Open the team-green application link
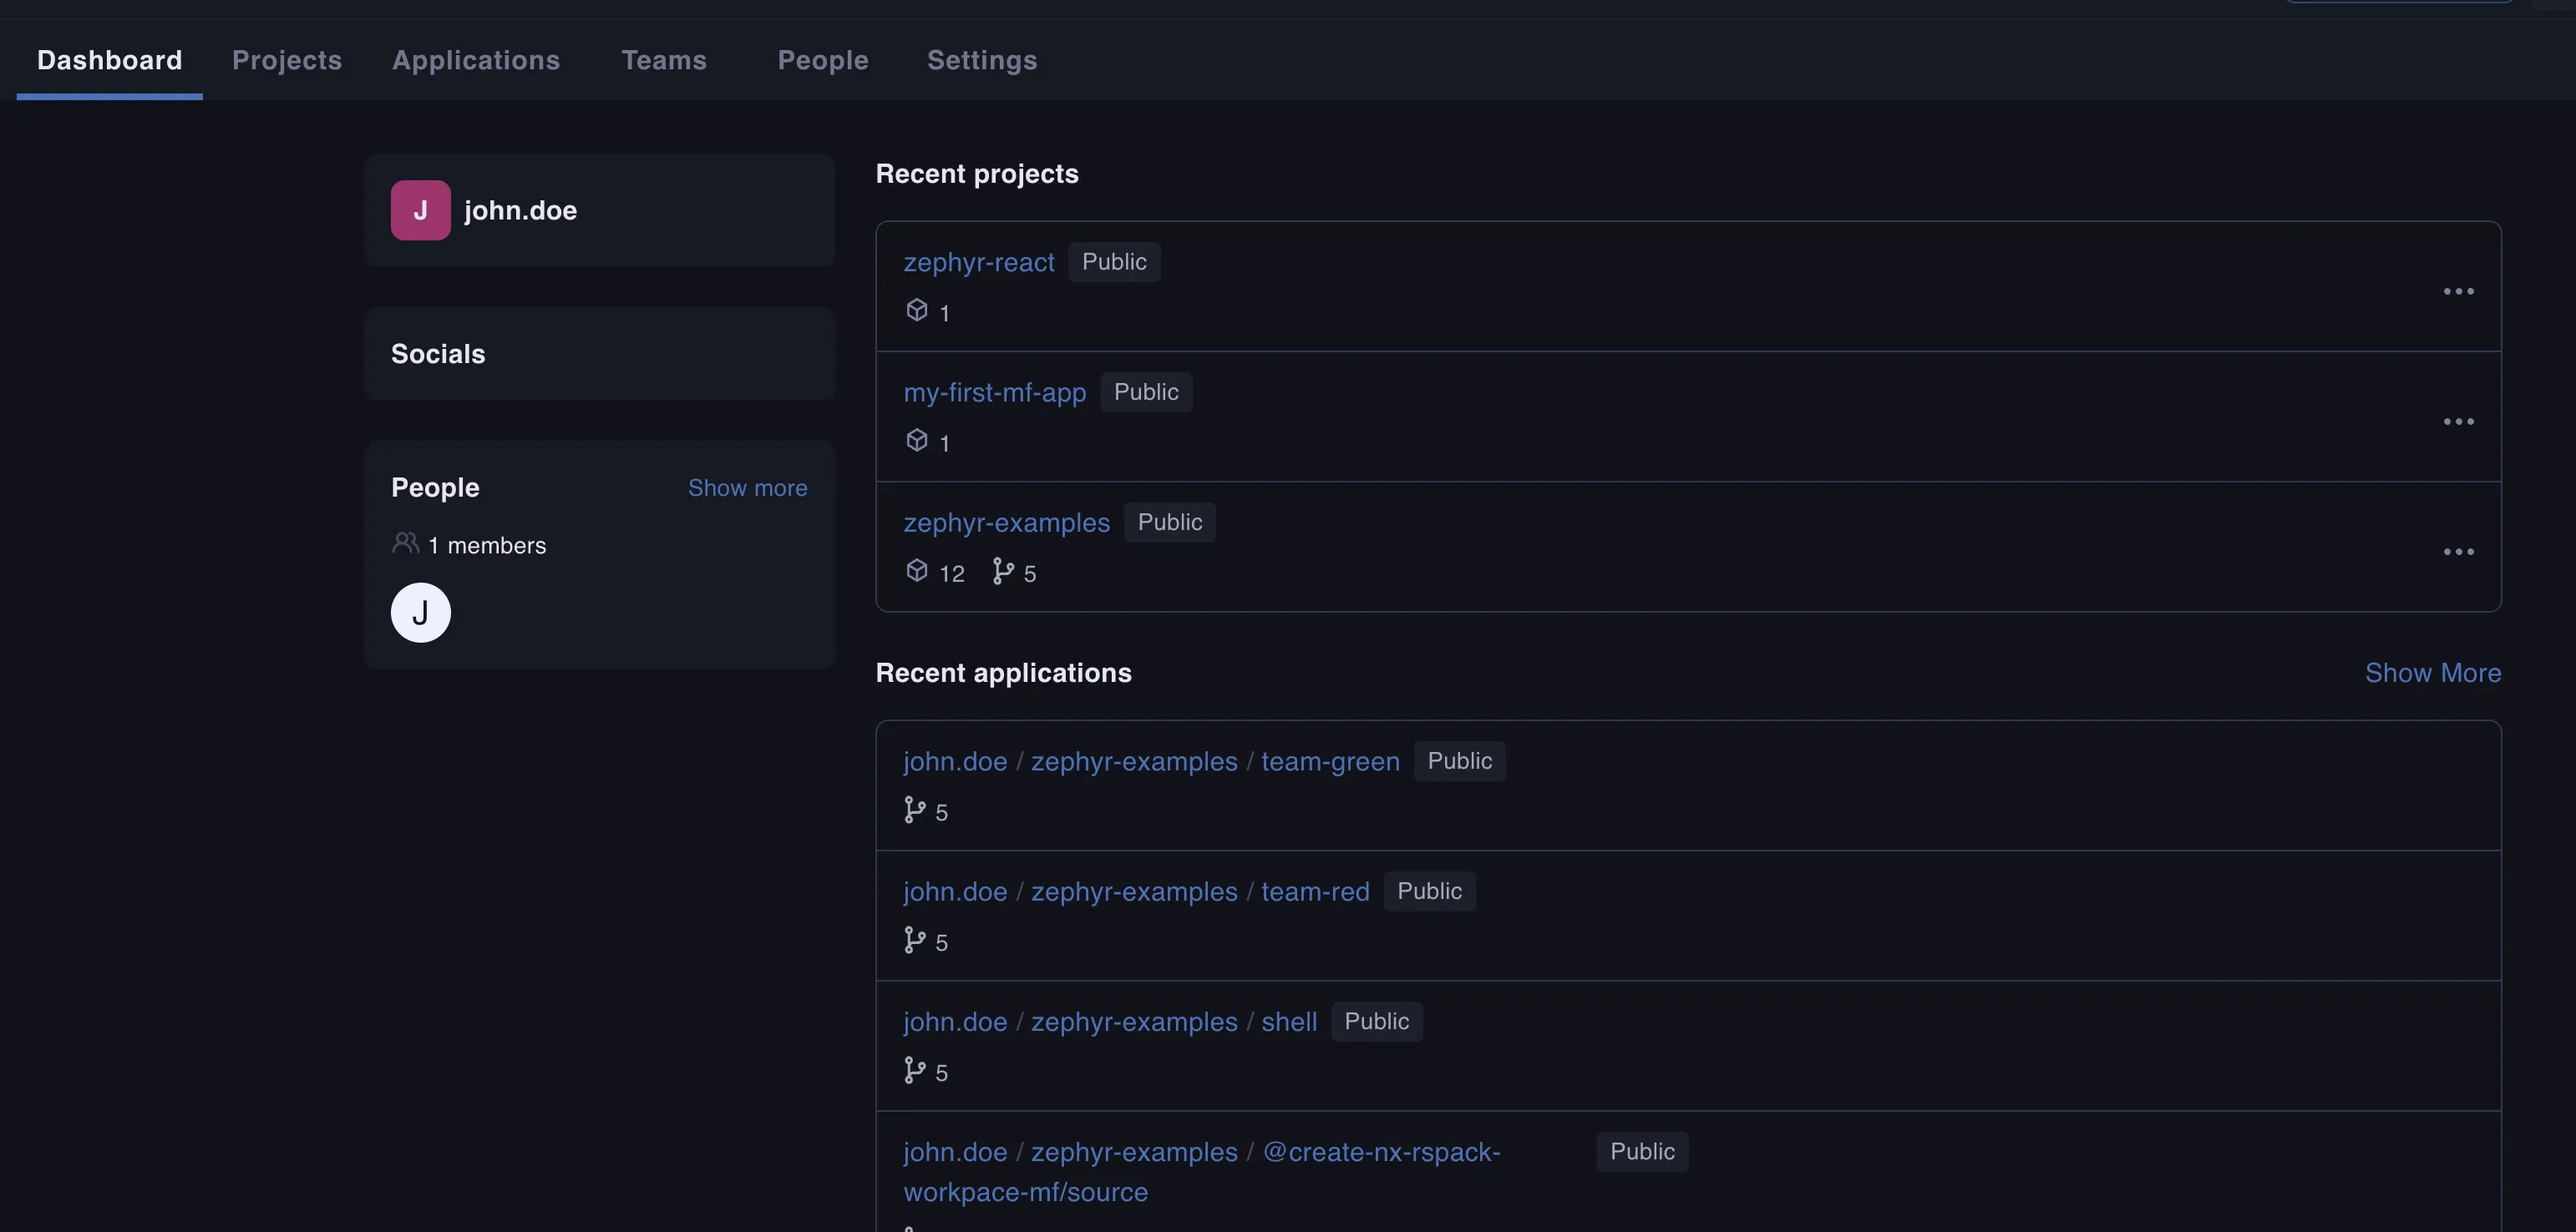Image resolution: width=2576 pixels, height=1232 pixels. pos(1329,761)
